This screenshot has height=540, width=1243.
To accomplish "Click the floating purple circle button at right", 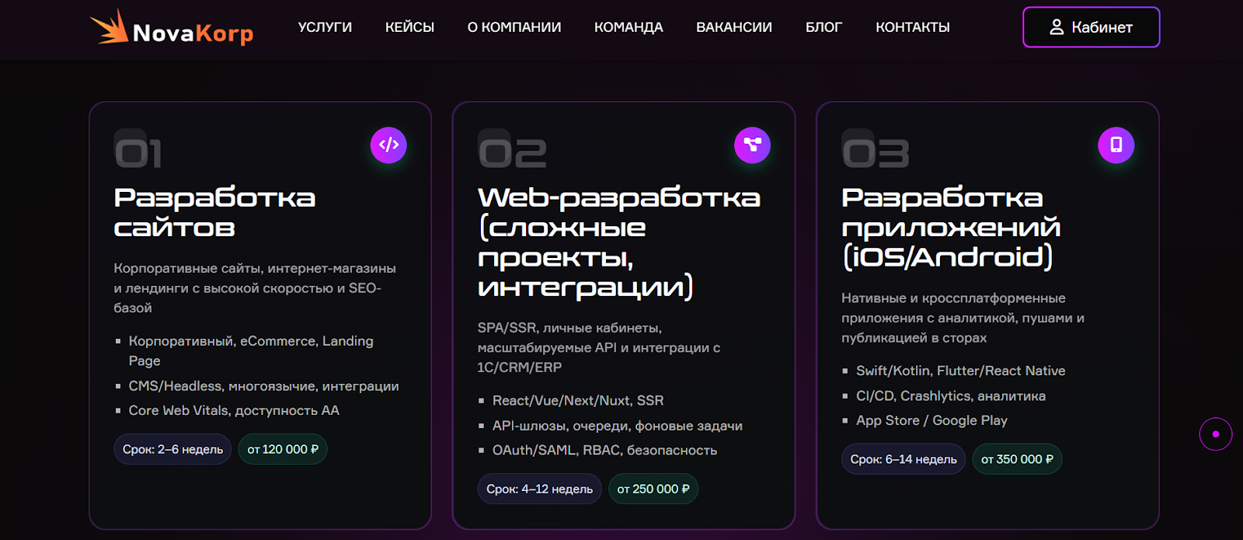I will pos(1215,434).
